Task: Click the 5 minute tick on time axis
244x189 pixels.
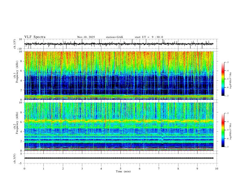Action: pyautogui.click(x=120, y=169)
